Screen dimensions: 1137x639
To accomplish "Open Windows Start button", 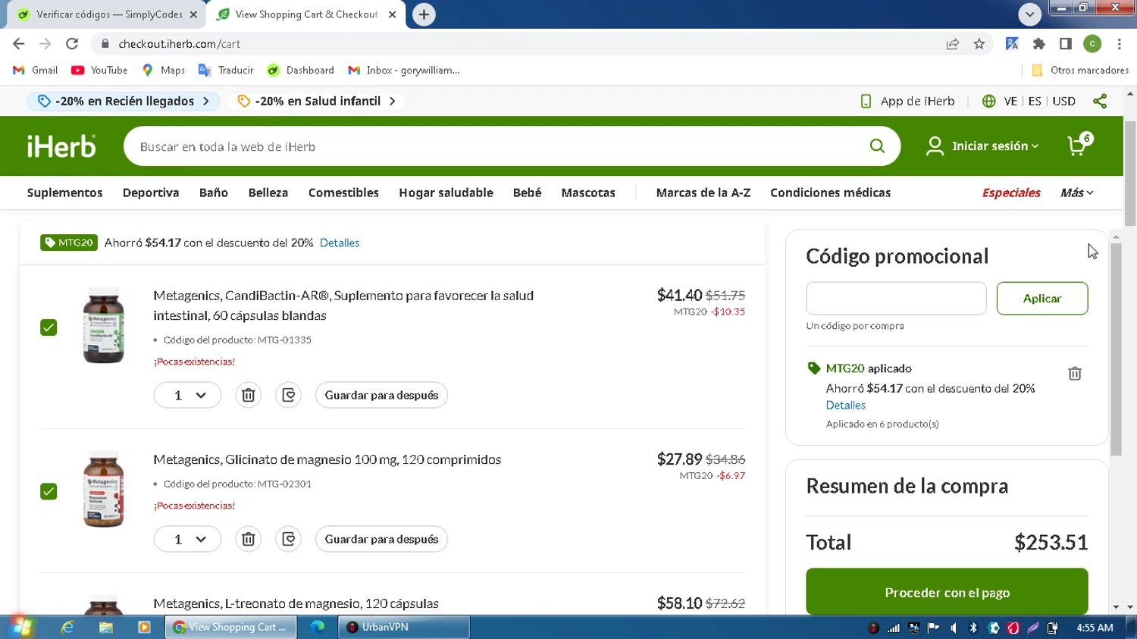I will [x=20, y=627].
